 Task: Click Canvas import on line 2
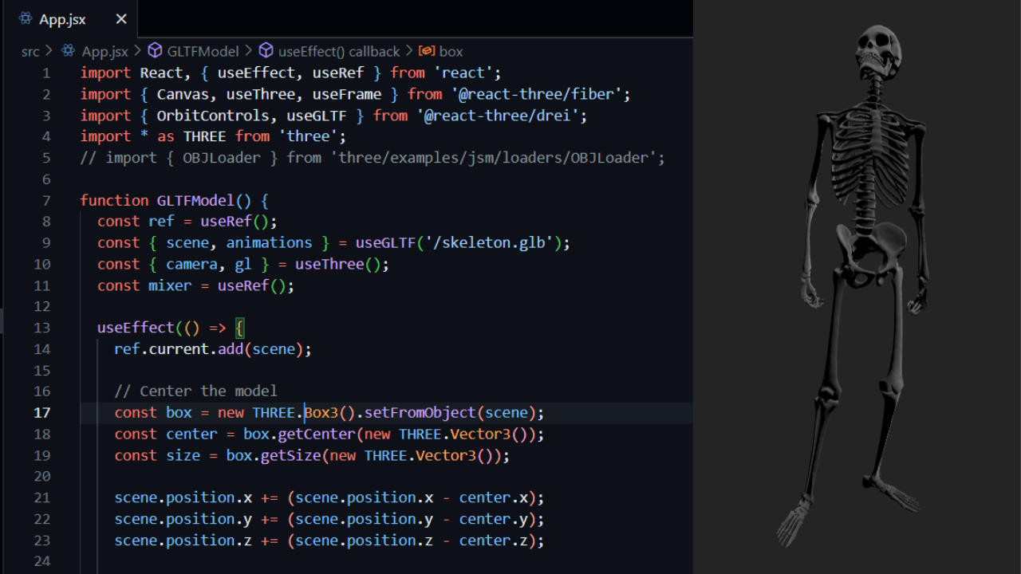(183, 94)
